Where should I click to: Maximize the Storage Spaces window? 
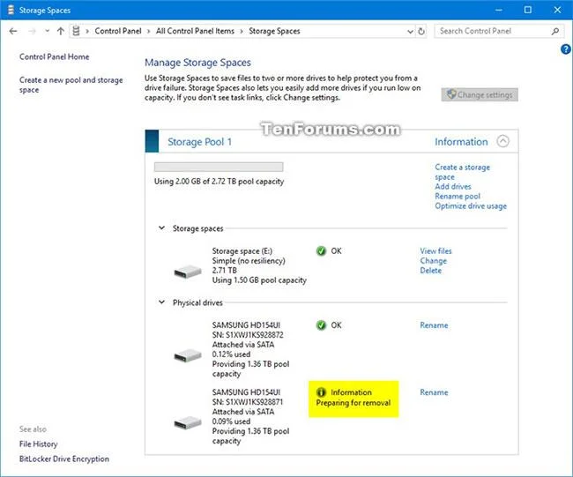point(528,10)
